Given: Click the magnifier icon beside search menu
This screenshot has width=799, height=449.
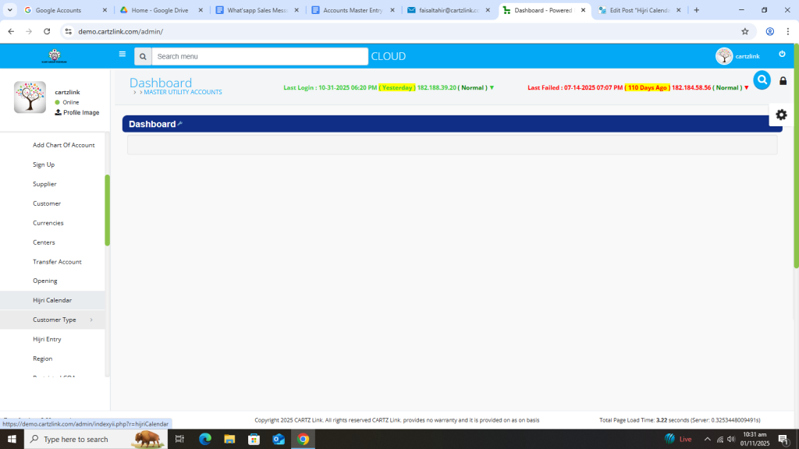Looking at the screenshot, I should coord(142,56).
